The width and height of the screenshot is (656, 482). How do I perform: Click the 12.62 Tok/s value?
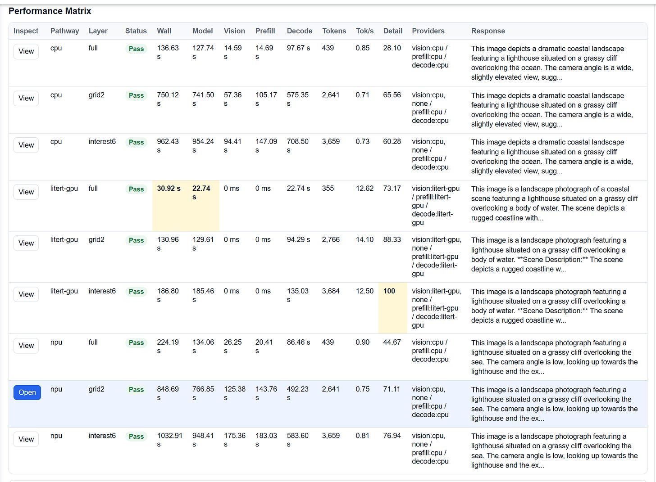(x=364, y=189)
